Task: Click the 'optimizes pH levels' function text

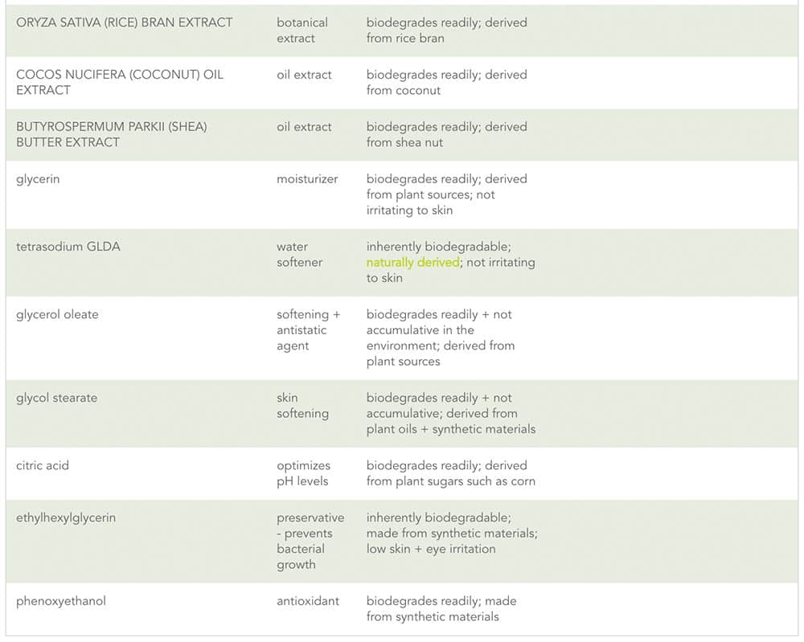Action: (x=304, y=473)
